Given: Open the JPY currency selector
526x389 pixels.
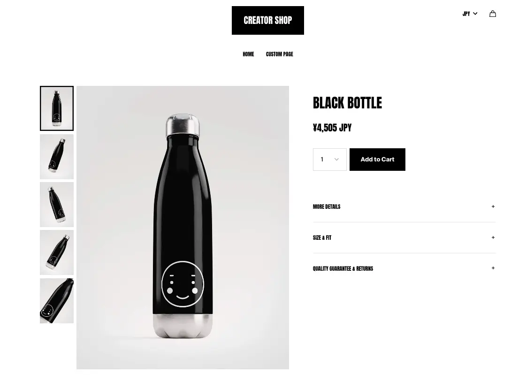Looking at the screenshot, I should [470, 14].
